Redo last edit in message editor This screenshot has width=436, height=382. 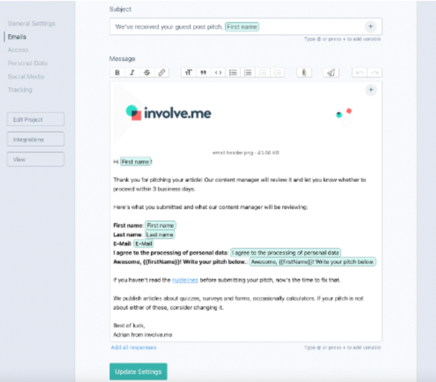pyautogui.click(x=374, y=73)
